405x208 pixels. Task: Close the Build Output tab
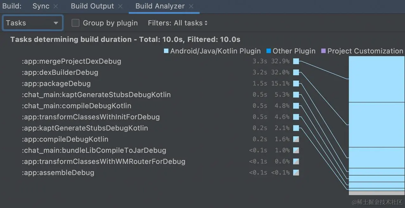coord(120,6)
